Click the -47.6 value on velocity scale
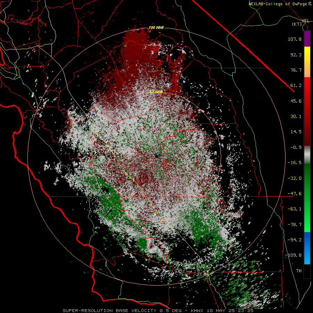Screen dimensions: 313x313 click(x=295, y=194)
